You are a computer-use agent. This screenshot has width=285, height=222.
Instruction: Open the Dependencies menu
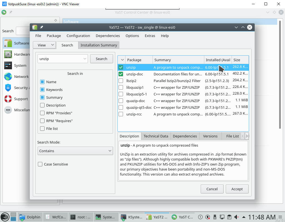[108, 36]
